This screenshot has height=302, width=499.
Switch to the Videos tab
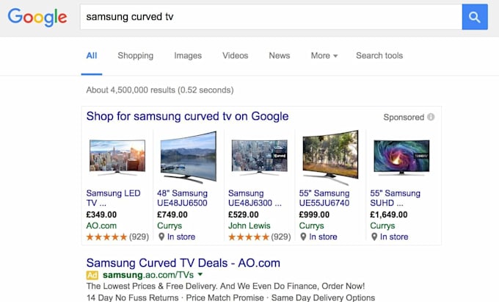(x=235, y=56)
